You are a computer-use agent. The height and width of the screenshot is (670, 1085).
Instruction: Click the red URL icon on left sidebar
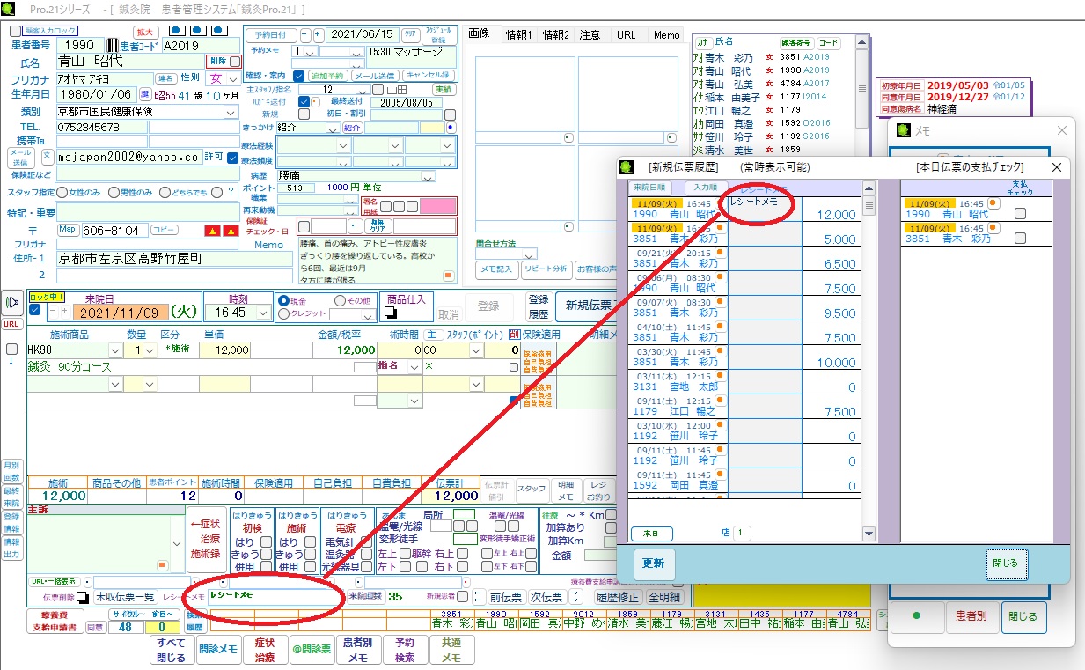pos(11,324)
